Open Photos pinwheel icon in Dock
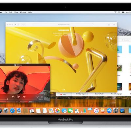Image resolution: width=131 pixels, height=131 pixels. coord(58,111)
